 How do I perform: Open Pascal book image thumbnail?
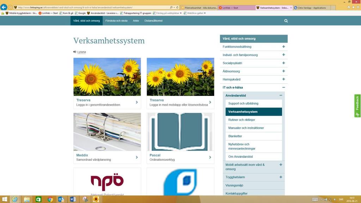coord(180,132)
